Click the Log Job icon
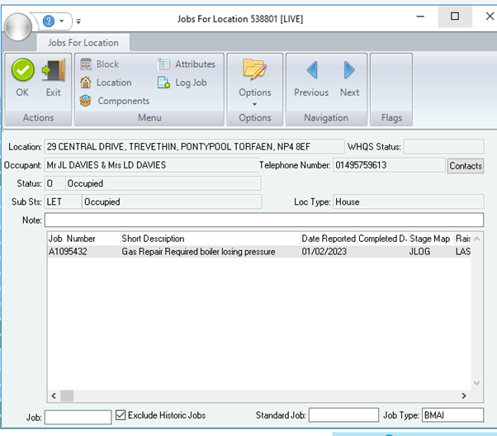The image size is (497, 436). pyautogui.click(x=163, y=83)
